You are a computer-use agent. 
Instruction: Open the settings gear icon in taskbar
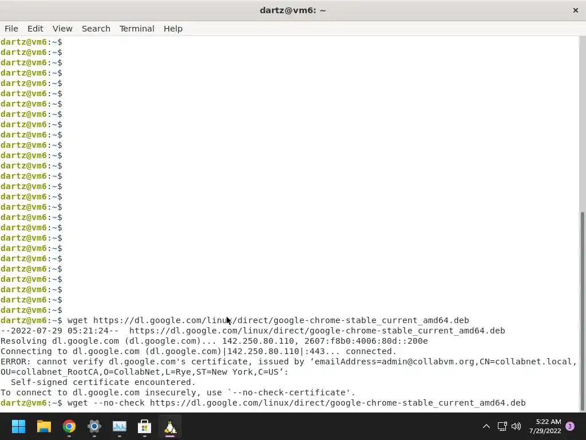point(94,426)
